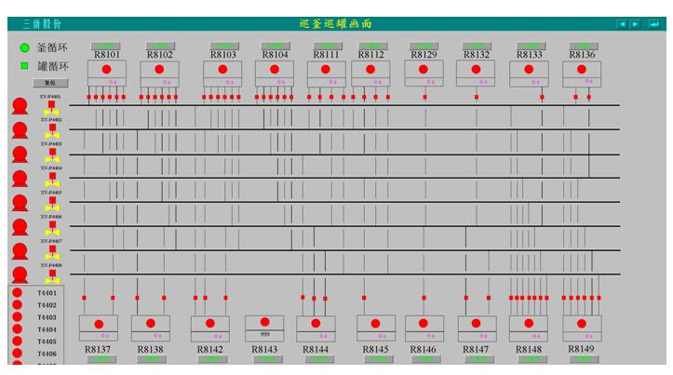This screenshot has height=375, width=673.
Task: Click the red indicator inside reactor R8149
Action: point(582,324)
